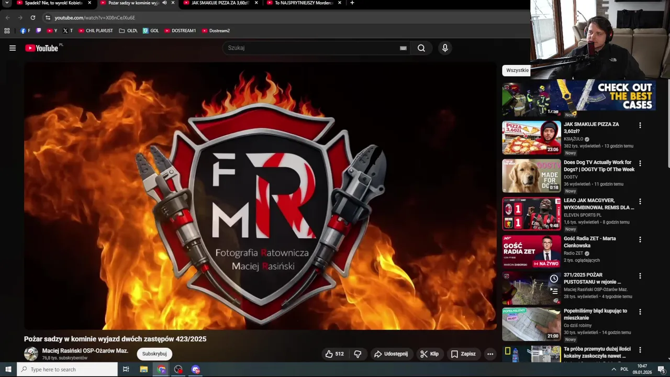Screen dimensions: 670x377
Task: Open File Explorer from the taskbar
Action: (144, 370)
